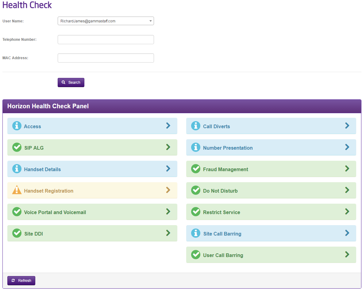The image size is (362, 292).
Task: Open the Access panel label
Action: [x=32, y=126]
